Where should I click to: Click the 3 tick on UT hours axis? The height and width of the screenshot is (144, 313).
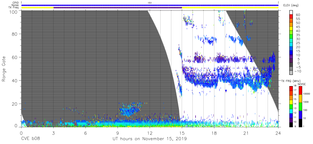click(53, 133)
